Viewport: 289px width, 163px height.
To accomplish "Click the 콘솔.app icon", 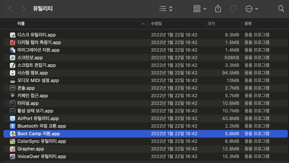I will coord(13,88).
